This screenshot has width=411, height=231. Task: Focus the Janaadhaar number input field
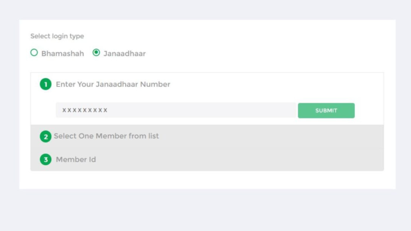(176, 110)
